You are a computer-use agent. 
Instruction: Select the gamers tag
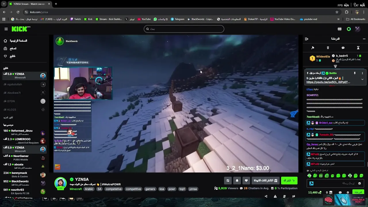tap(150, 189)
